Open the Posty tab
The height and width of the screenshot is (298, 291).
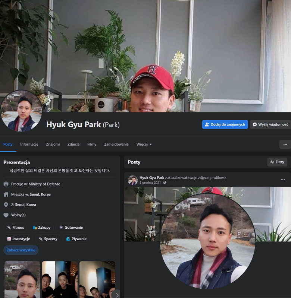click(8, 144)
